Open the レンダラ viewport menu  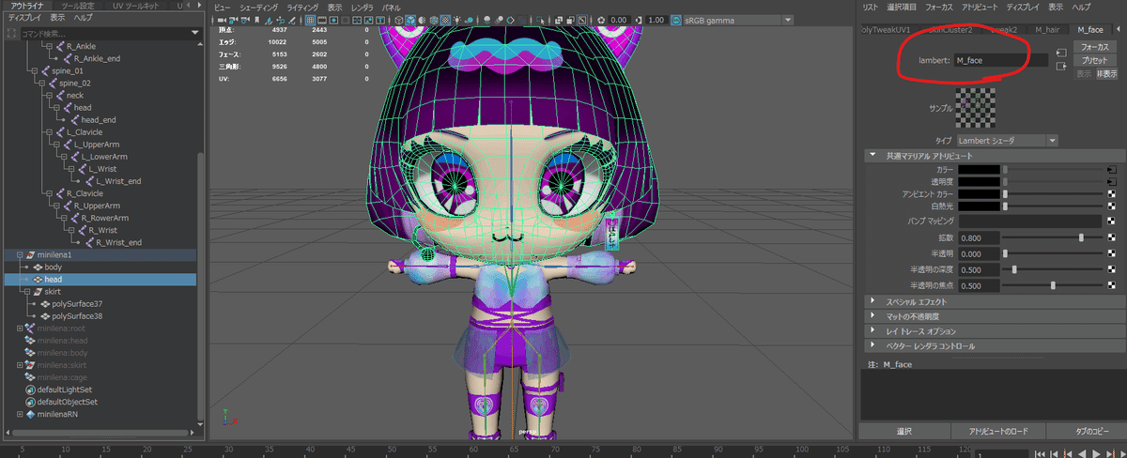coord(362,7)
